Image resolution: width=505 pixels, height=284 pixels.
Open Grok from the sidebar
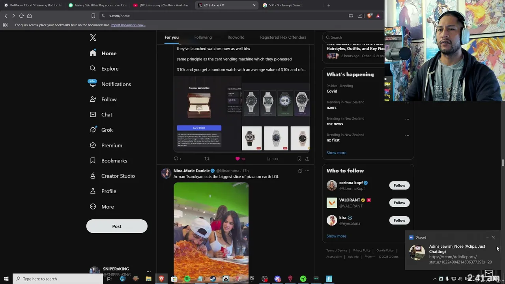point(101,130)
